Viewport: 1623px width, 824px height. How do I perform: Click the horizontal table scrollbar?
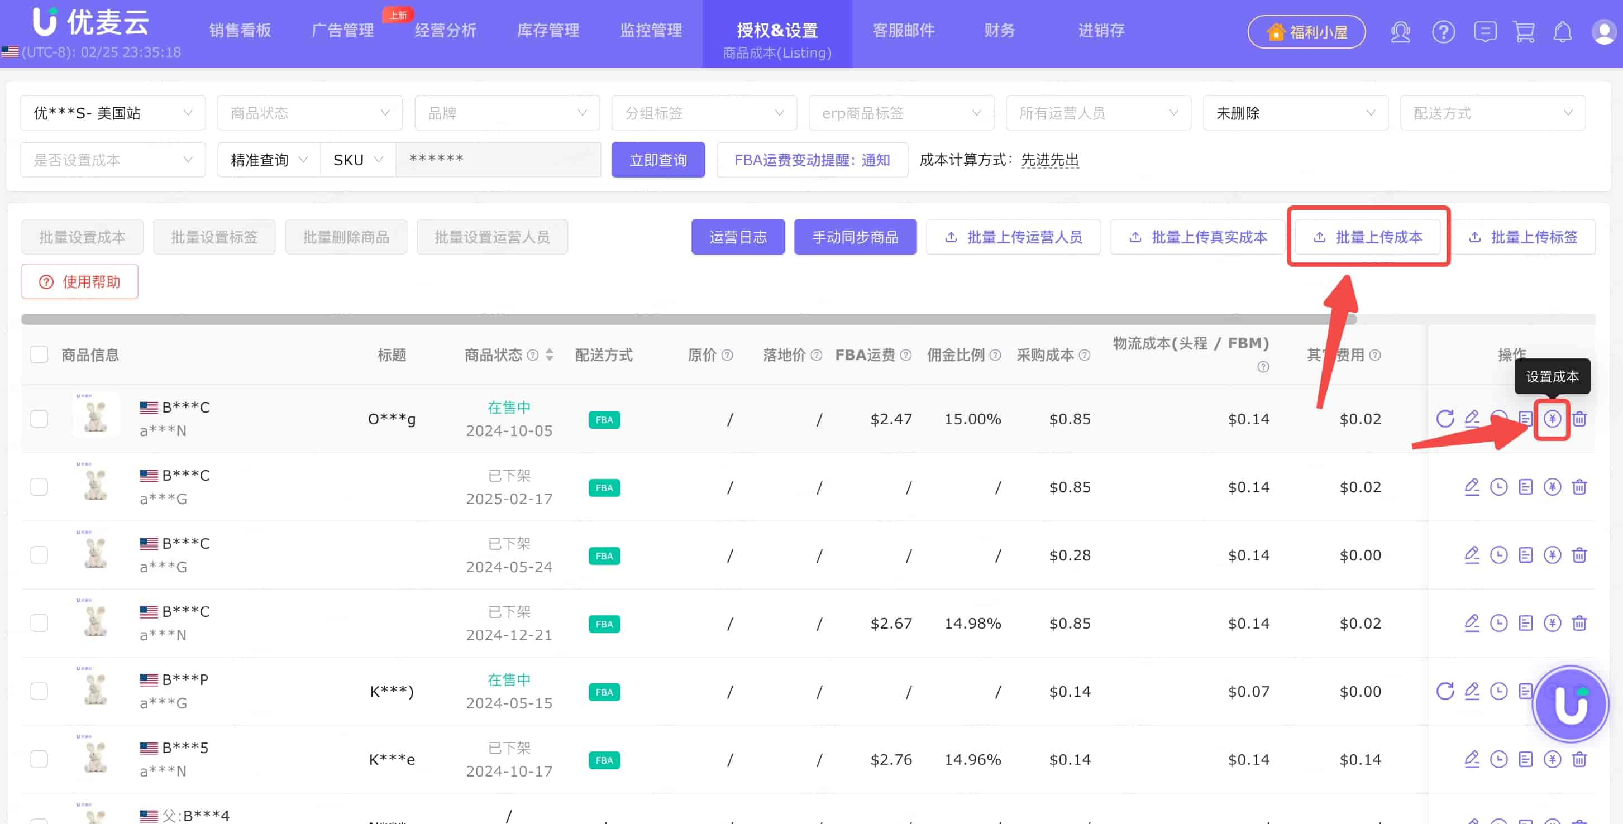tap(689, 319)
